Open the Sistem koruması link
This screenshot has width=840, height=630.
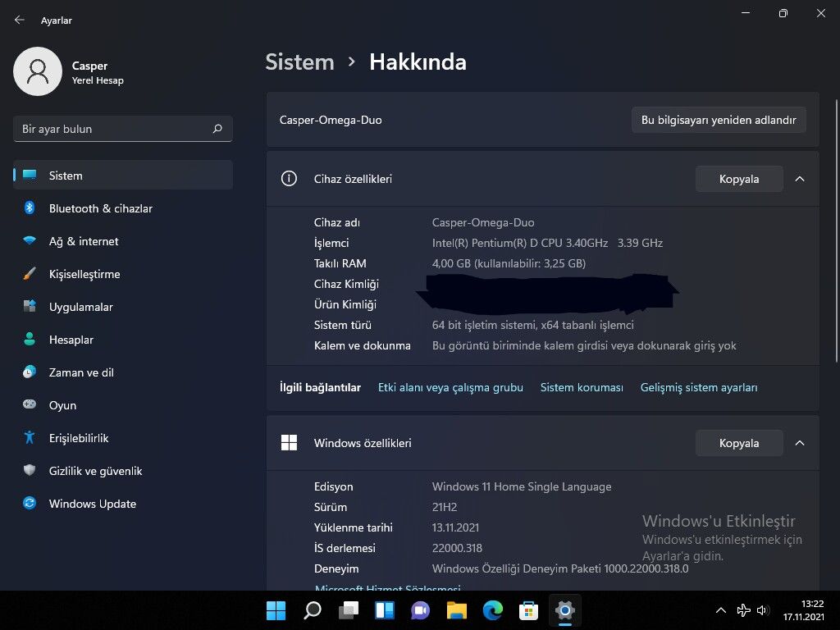[x=582, y=387]
